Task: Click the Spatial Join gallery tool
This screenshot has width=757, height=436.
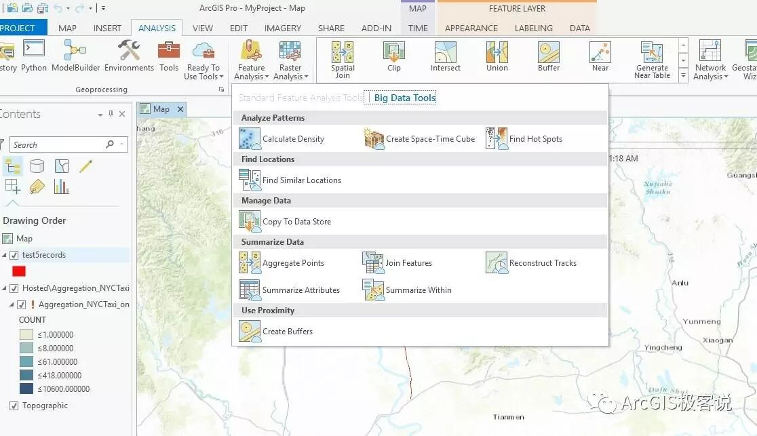Action: coord(343,60)
